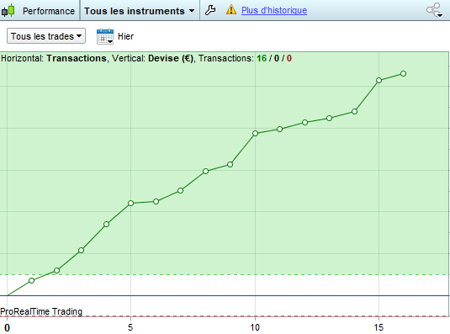Screen dimensions: 450x334
Task: Open the wrench settings tool
Action: pos(210,10)
